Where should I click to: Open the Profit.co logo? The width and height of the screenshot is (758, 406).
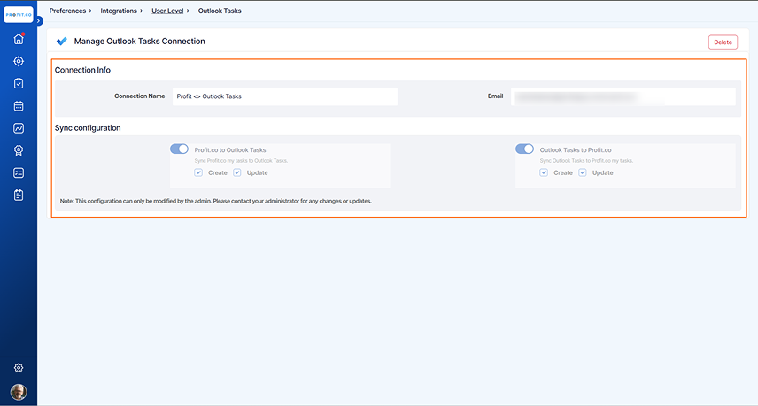click(19, 14)
